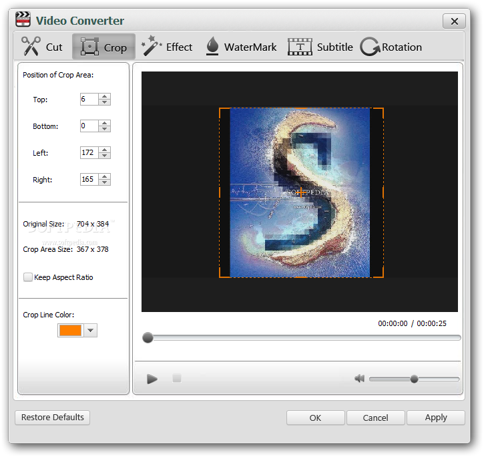Decrease the Top crop value
The image size is (484, 457).
[x=105, y=102]
